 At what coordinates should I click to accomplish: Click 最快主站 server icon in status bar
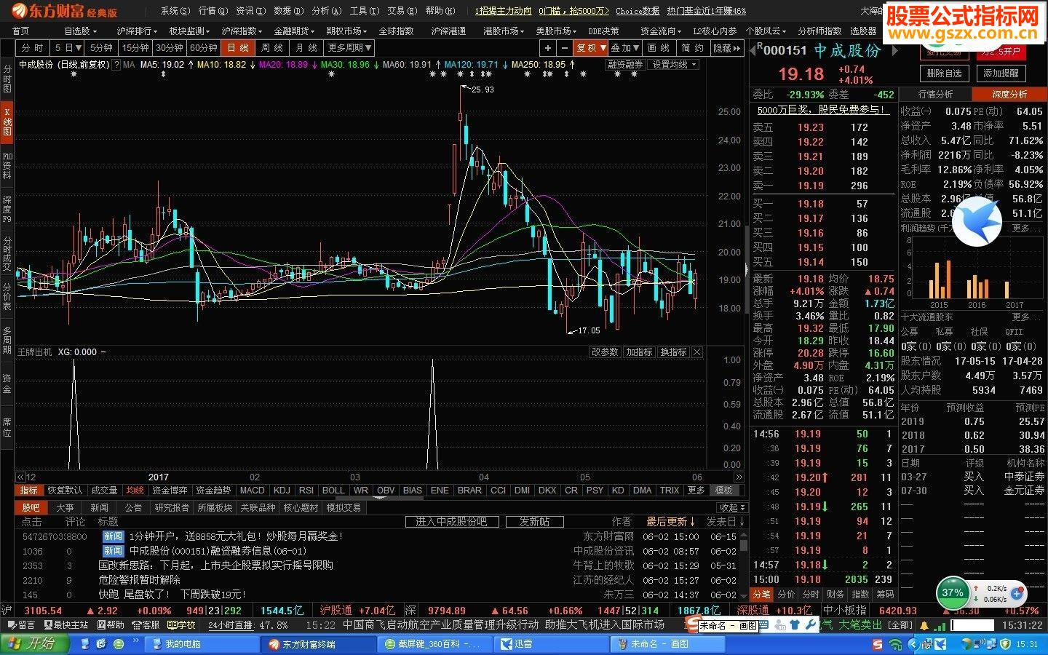click(x=65, y=625)
